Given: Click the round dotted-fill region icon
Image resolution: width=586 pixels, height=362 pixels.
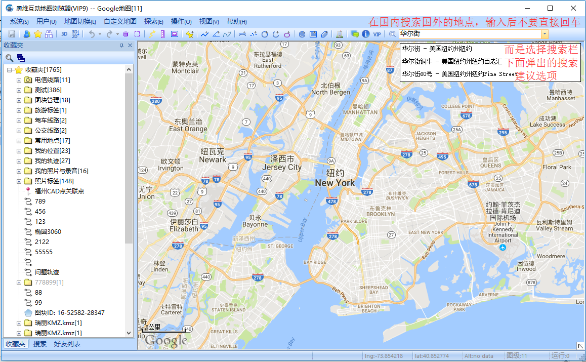Looking at the screenshot, I should click(x=302, y=34).
